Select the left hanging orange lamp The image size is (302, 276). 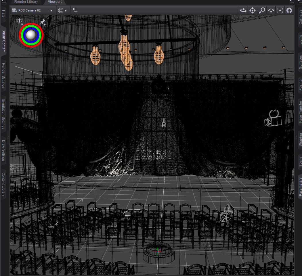(95, 55)
